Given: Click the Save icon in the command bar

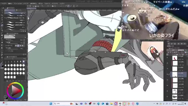Looking at the screenshot, I should pos(38,6).
